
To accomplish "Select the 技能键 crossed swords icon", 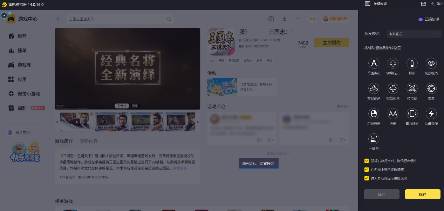I will point(412,88).
